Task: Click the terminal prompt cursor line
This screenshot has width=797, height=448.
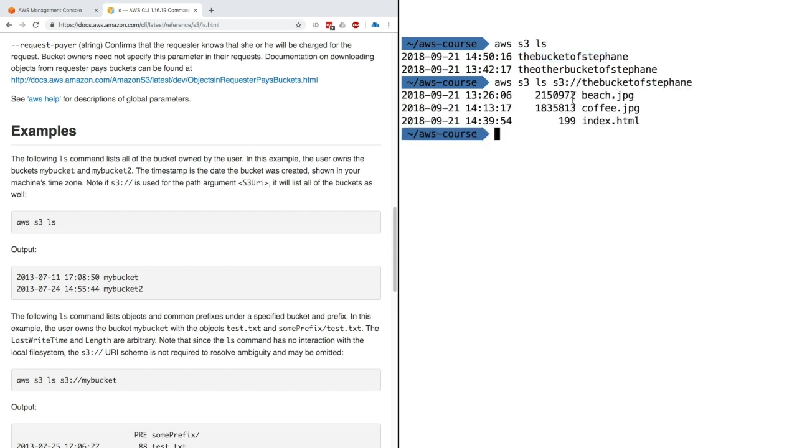Action: [497, 134]
